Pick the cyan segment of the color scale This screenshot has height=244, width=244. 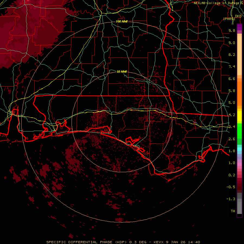(239, 149)
